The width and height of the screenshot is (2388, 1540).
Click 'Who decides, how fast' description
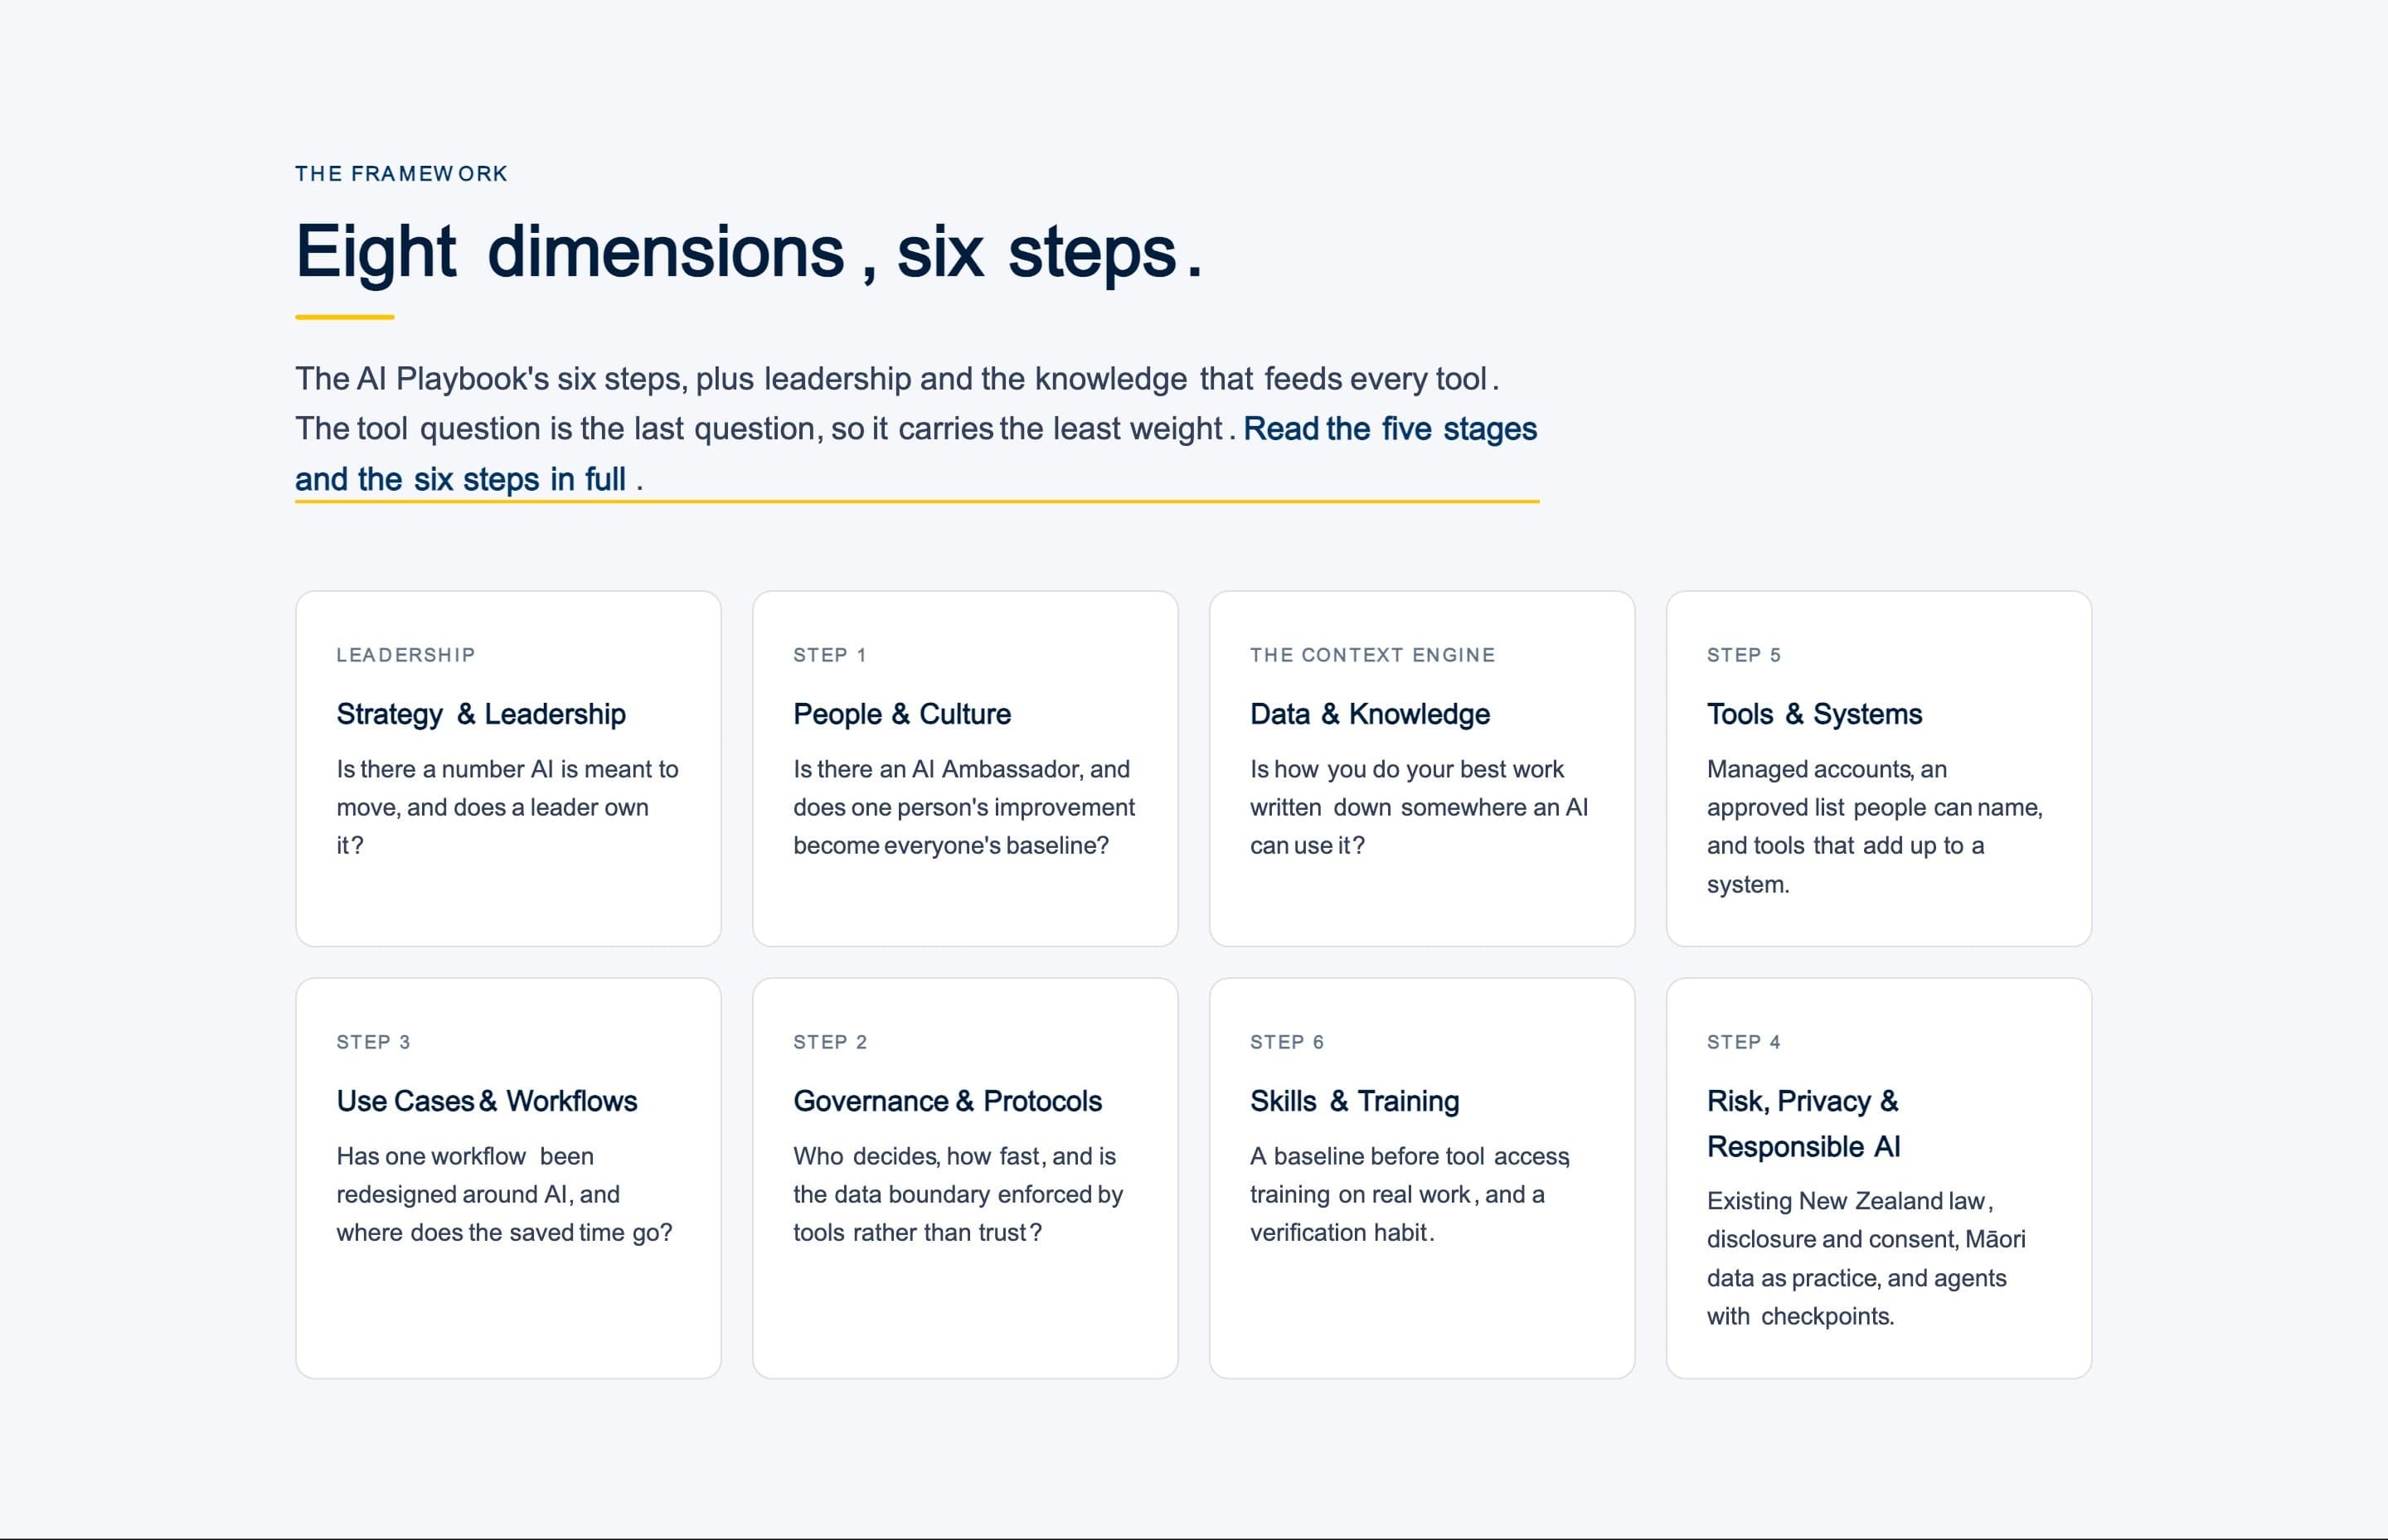(959, 1194)
